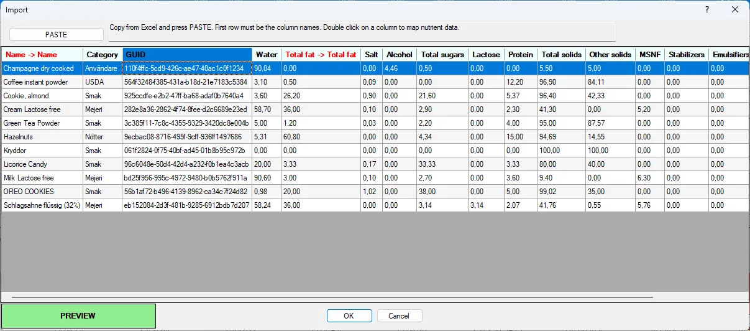Click salt value 1,02 for OREO COOKIES
The image size is (750, 331).
coord(371,192)
